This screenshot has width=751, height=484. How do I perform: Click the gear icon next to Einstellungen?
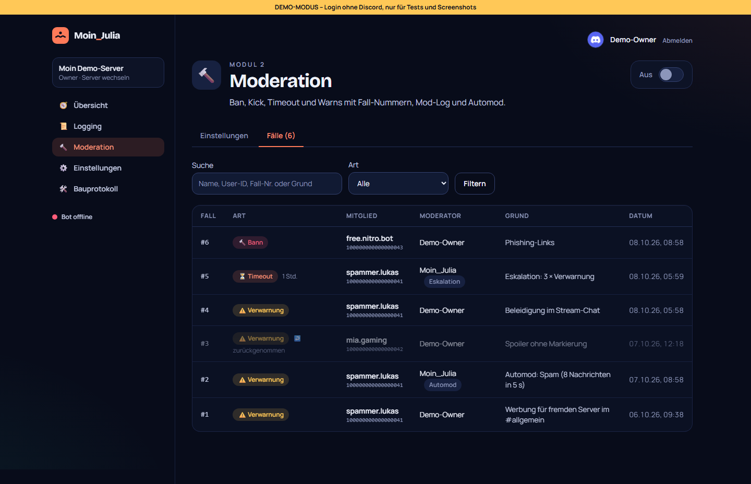(x=64, y=168)
